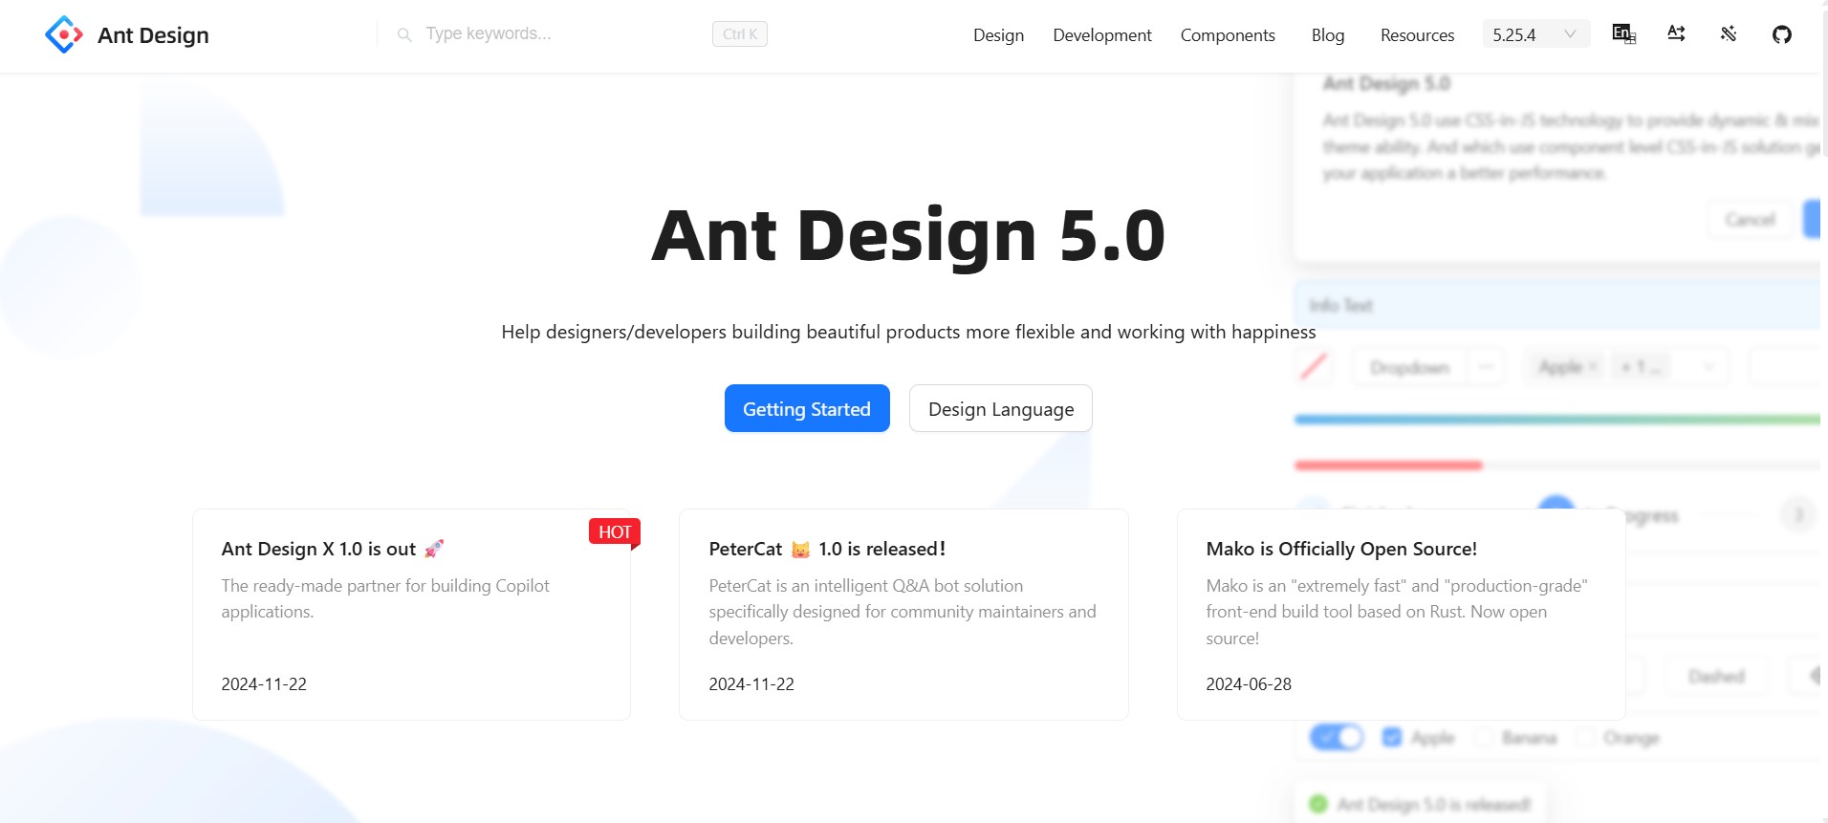This screenshot has width=1828, height=823.
Task: Open 'Mako is Officially Open Source!' card
Action: [x=1402, y=615]
